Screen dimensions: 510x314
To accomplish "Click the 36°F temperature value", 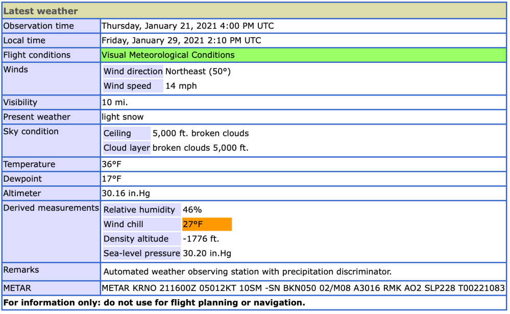I will [x=112, y=164].
